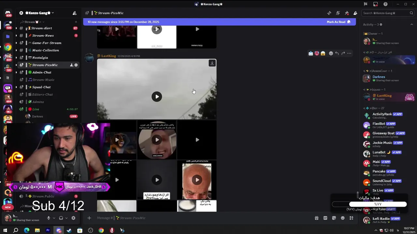
Task: Play the bald man video thumbnail
Action: (197, 180)
